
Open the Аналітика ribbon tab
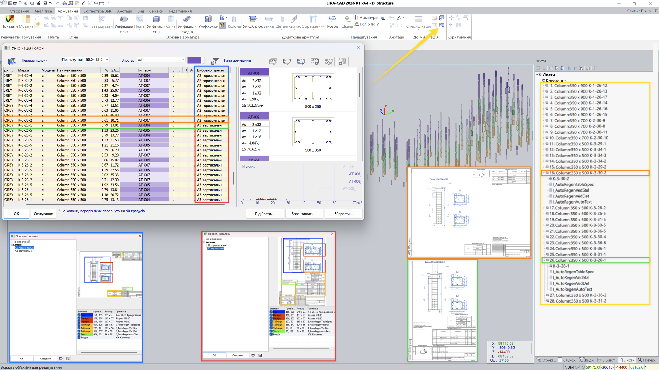pyautogui.click(x=43, y=11)
